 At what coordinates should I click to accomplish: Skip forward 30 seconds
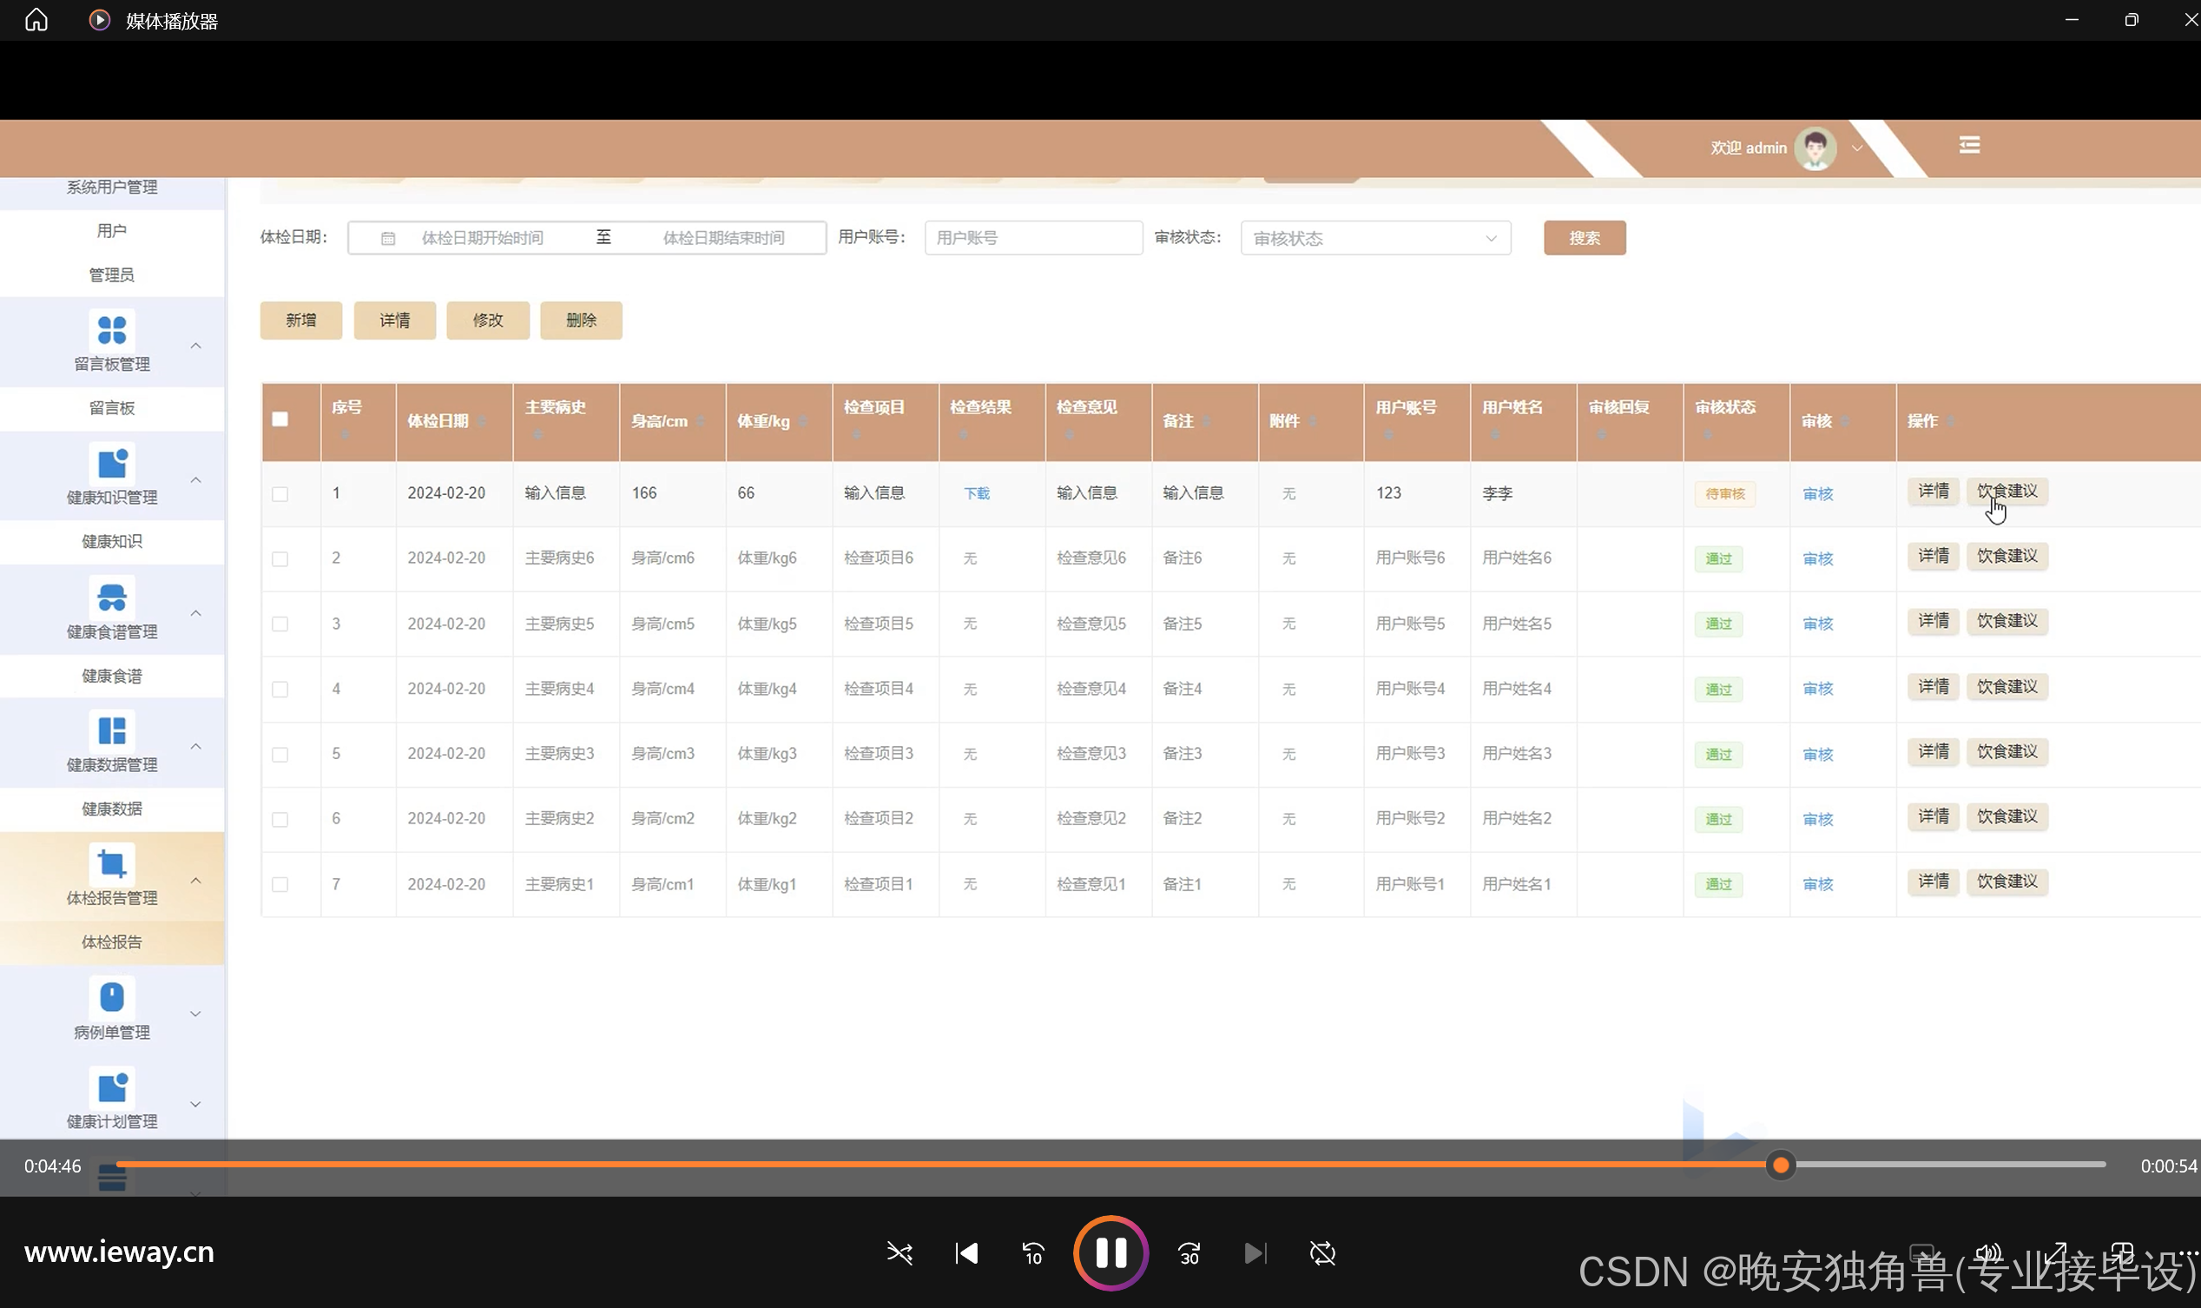coord(1189,1253)
